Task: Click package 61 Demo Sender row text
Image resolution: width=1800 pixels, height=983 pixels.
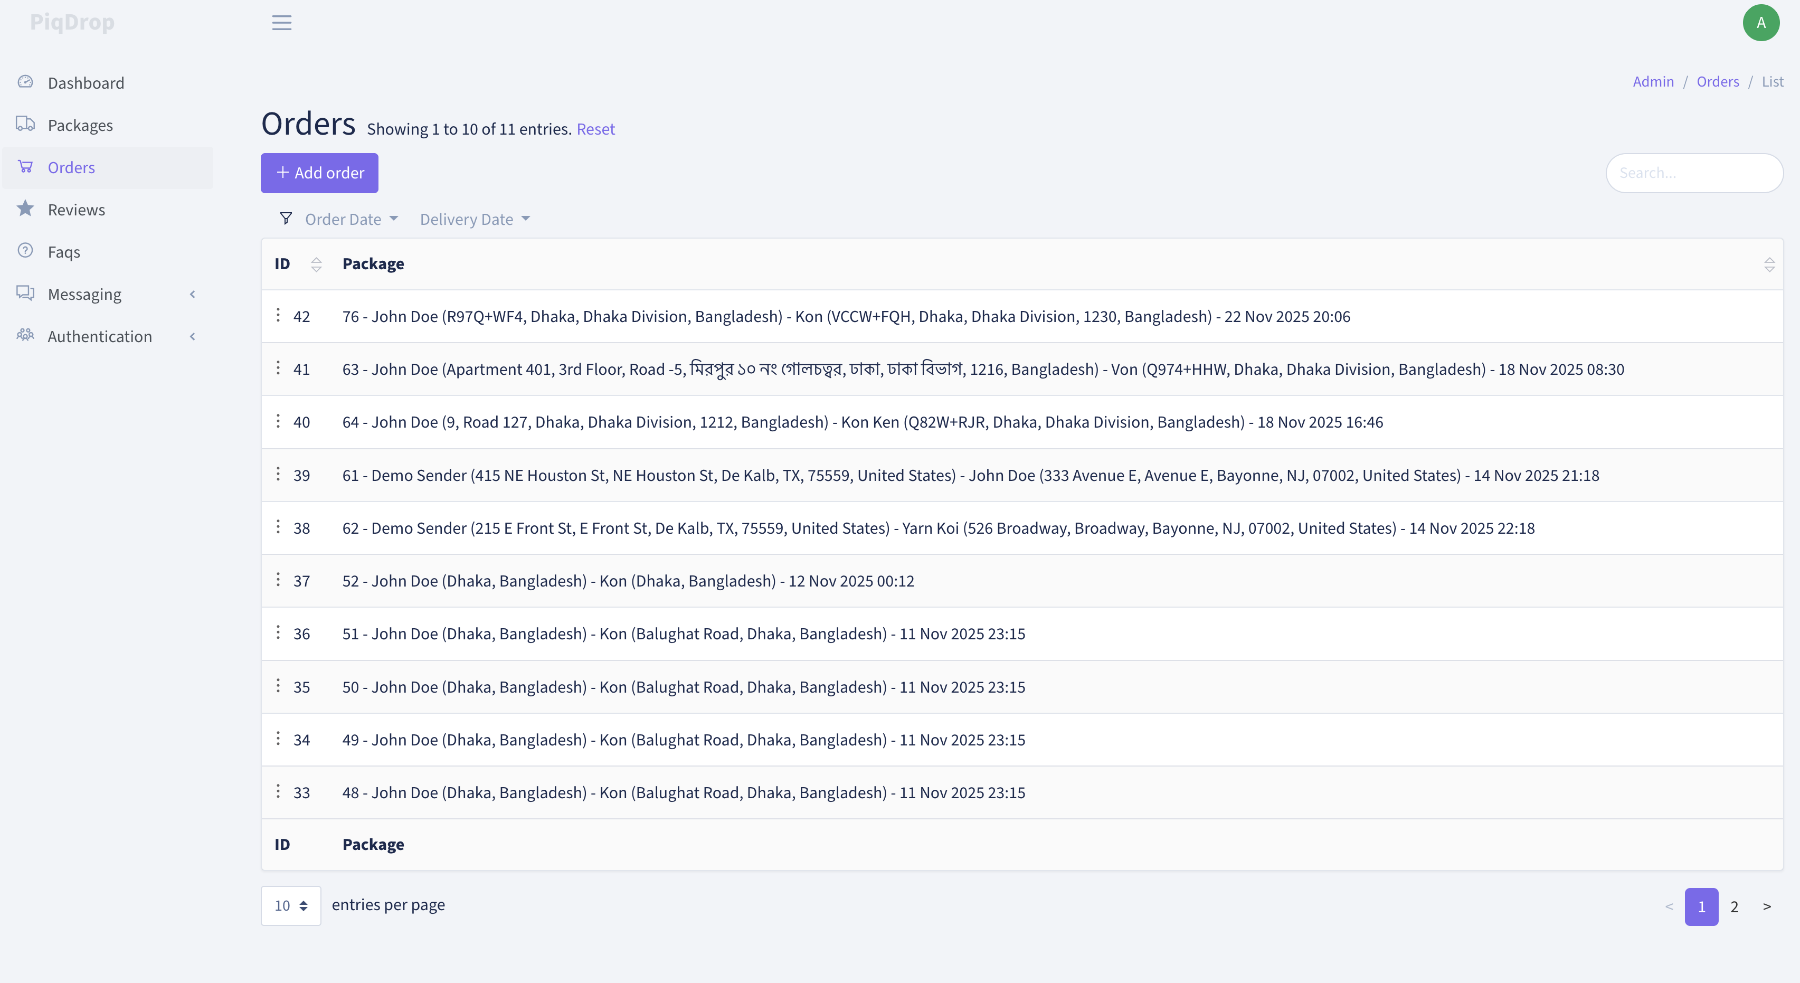Action: (970, 475)
